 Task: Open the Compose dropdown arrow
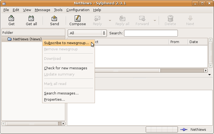[110, 20]
